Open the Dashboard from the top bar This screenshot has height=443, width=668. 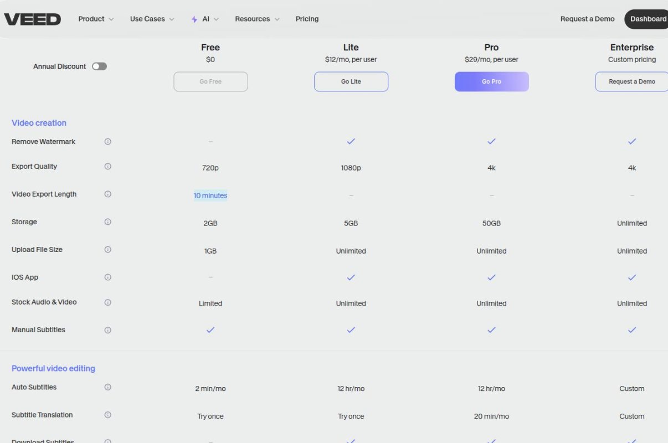[x=649, y=18]
